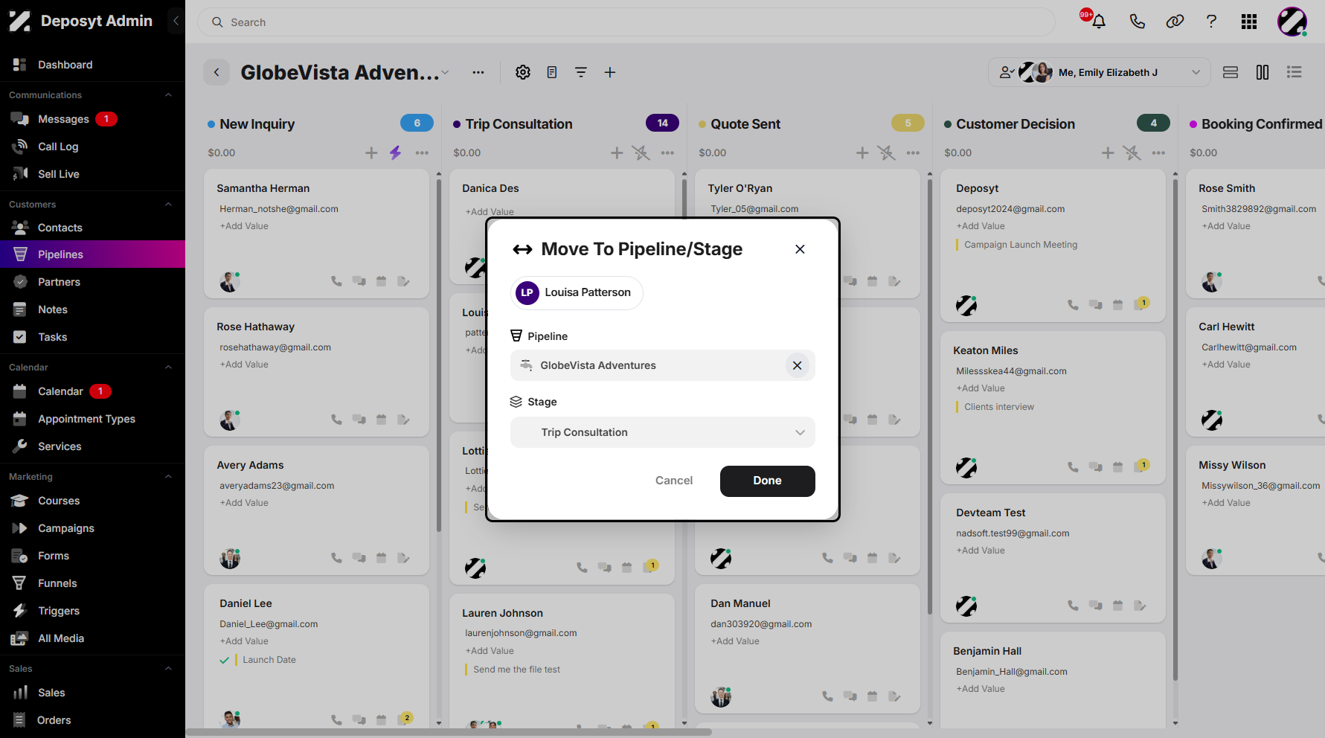Viewport: 1325px width, 738px height.
Task: Click the Done button
Action: (767, 481)
